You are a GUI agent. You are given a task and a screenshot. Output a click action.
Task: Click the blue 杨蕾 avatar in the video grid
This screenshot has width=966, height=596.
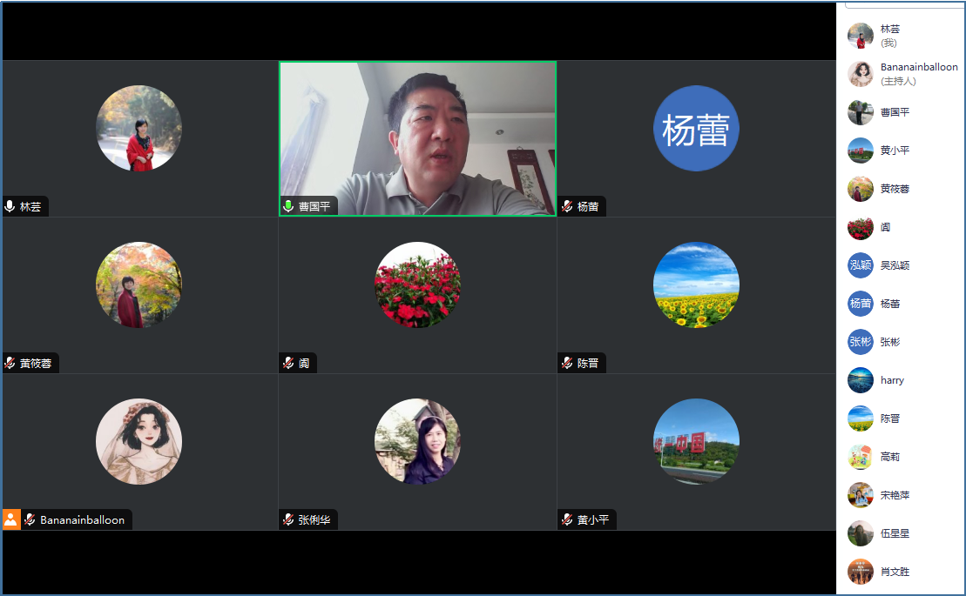coord(696,129)
